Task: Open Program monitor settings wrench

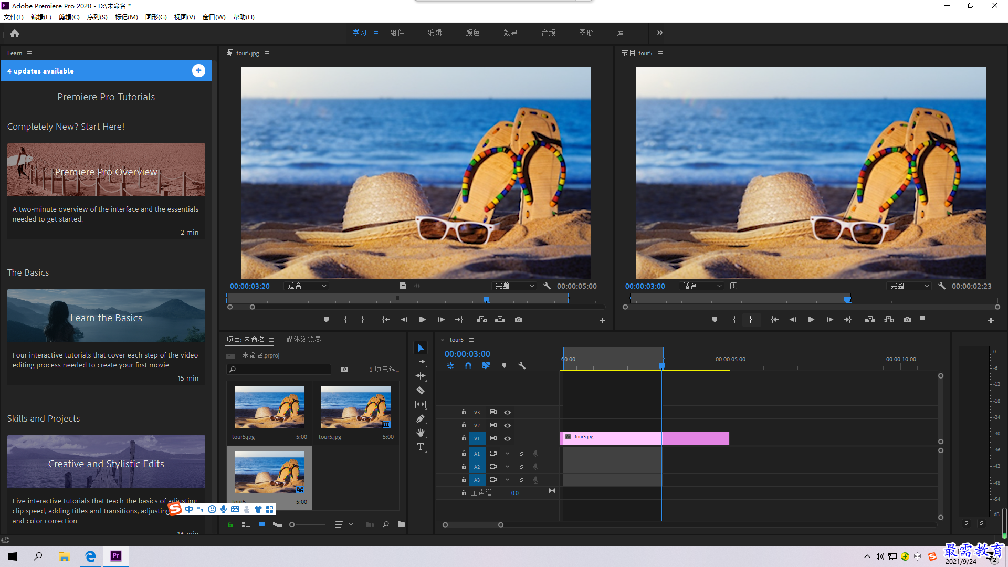Action: point(942,286)
